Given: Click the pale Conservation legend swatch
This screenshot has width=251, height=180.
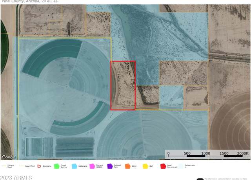Looking at the screenshot, I should coord(181,166).
